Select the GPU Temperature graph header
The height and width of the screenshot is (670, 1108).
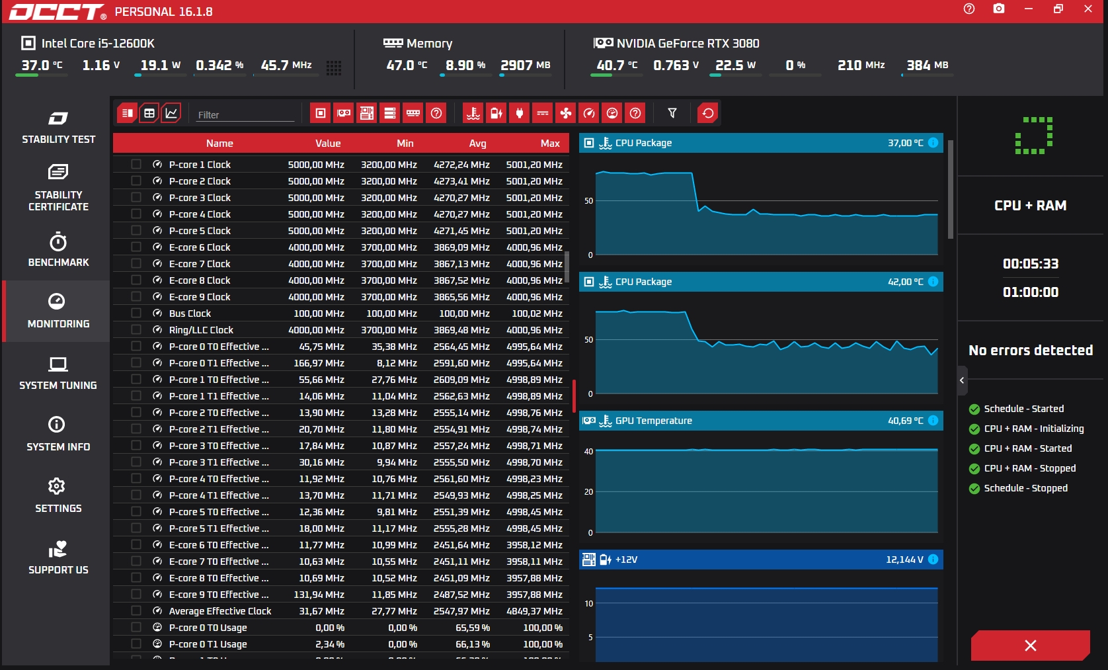(761, 421)
